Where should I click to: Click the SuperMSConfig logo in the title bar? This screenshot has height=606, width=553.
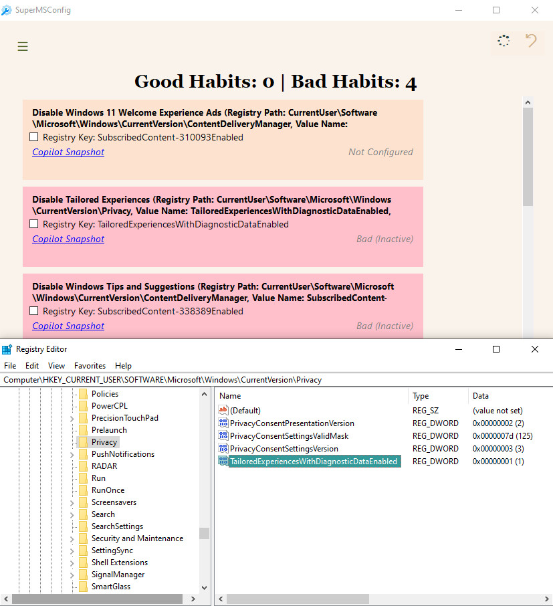pos(7,10)
